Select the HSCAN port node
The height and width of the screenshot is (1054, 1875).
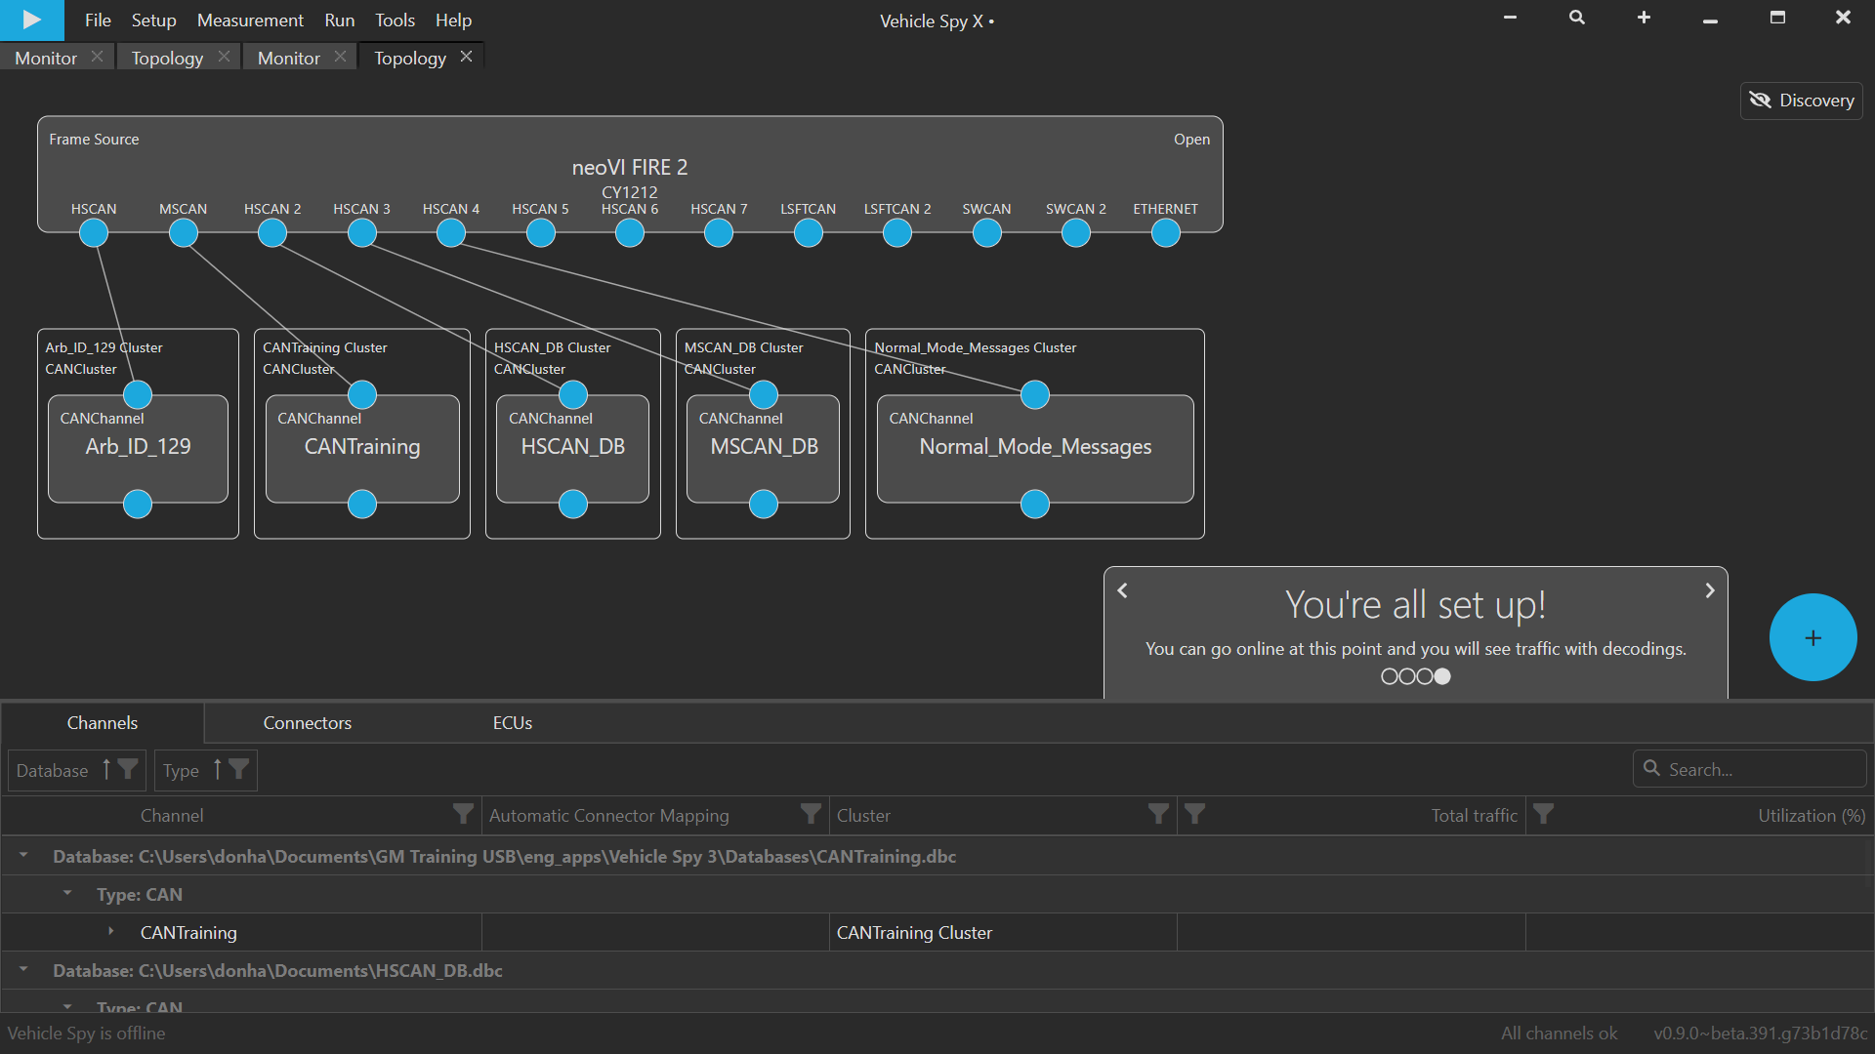point(94,233)
